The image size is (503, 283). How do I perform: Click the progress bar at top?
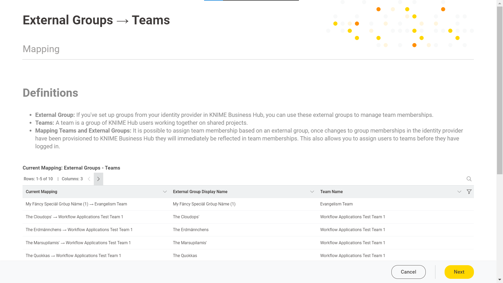pyautogui.click(x=251, y=1)
